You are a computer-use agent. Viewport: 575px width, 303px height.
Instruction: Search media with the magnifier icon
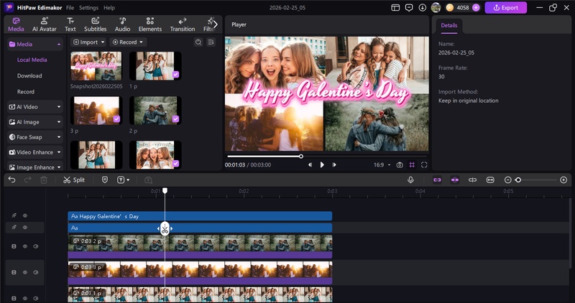(198, 42)
